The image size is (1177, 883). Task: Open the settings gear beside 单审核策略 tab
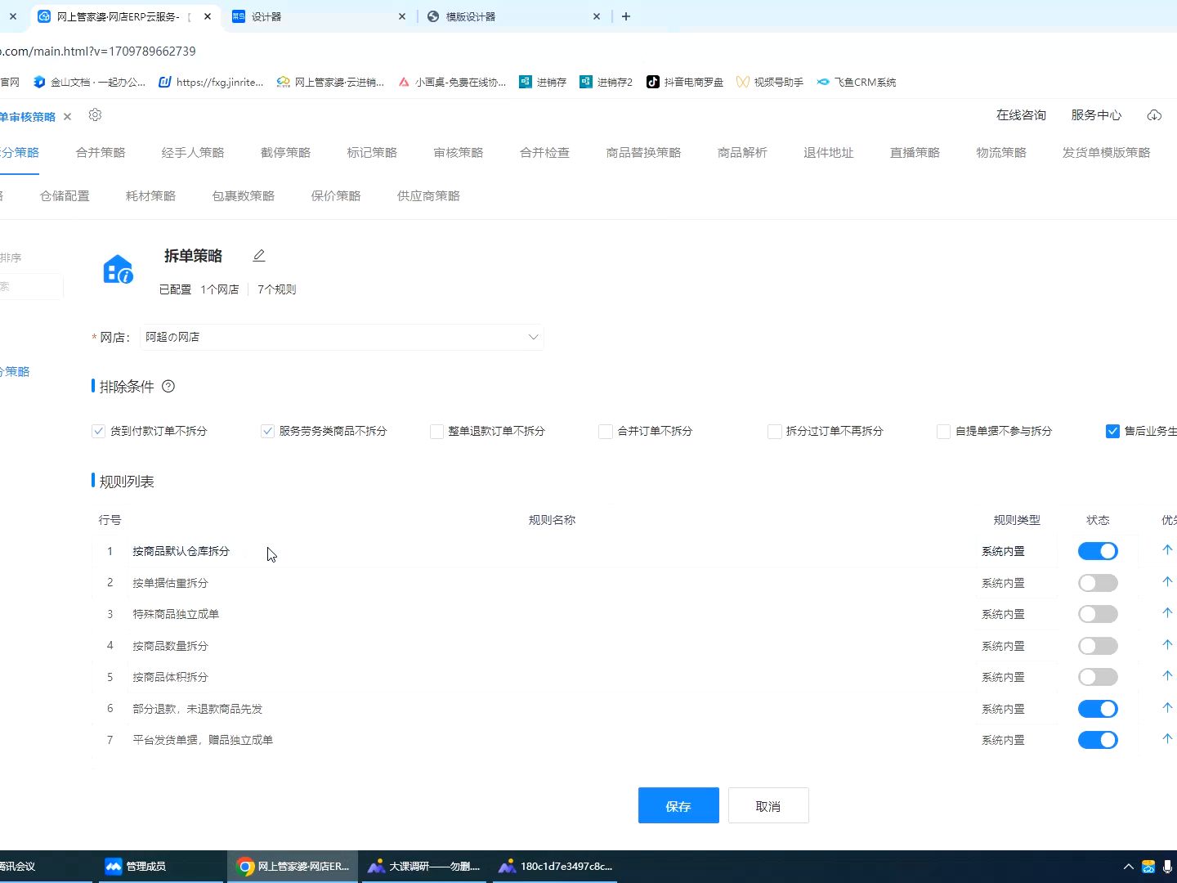click(95, 115)
